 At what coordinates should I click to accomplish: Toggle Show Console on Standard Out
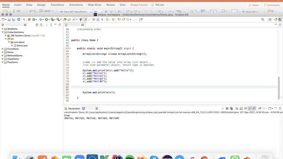tap(250, 108)
